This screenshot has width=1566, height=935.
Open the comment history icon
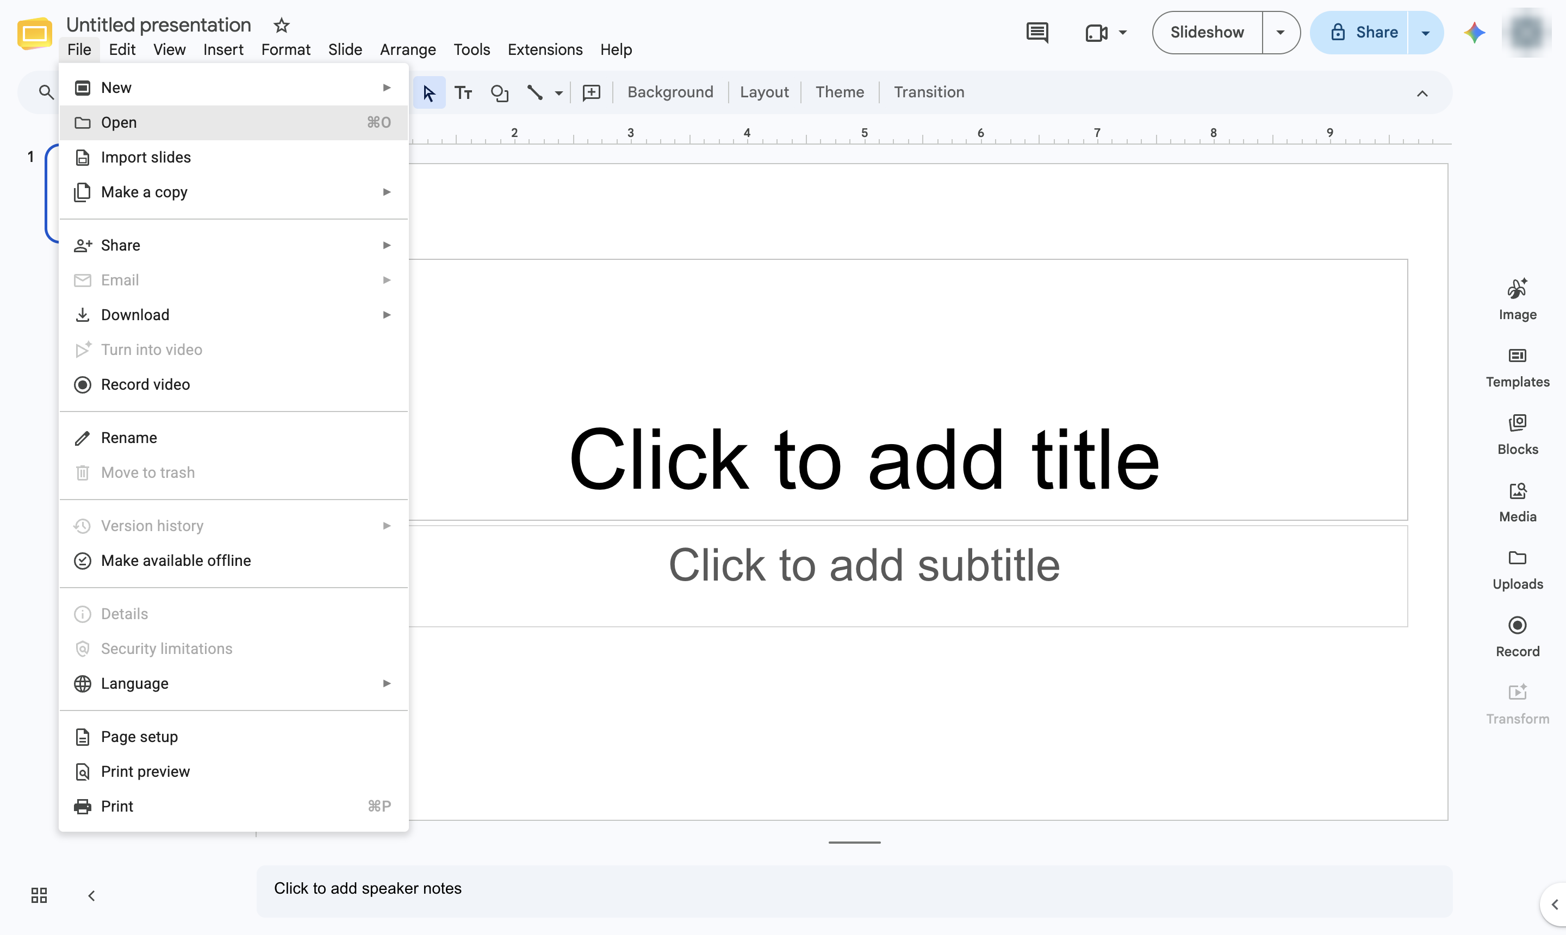[1036, 32]
